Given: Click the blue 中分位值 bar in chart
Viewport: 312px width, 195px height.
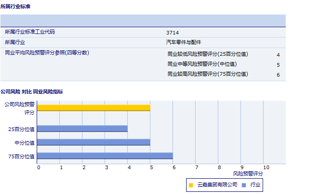Looking at the screenshot, I should point(93,142).
